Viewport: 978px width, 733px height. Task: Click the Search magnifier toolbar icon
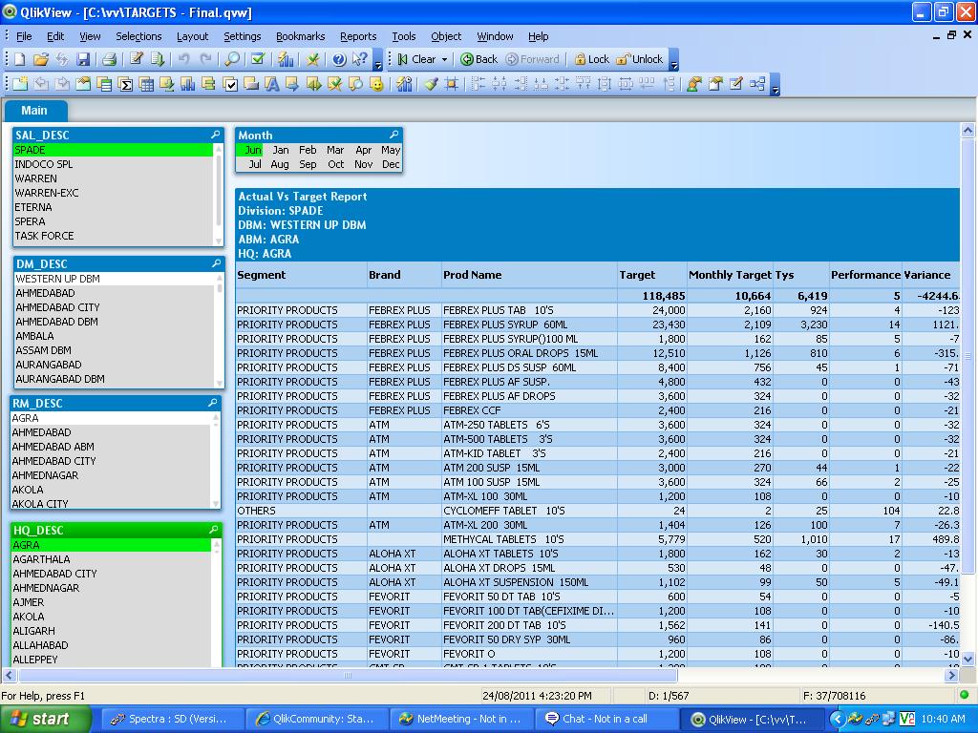tap(232, 59)
